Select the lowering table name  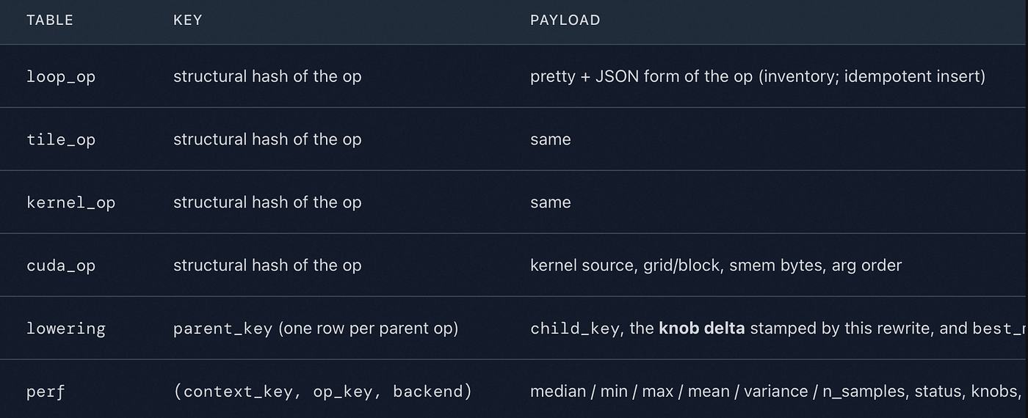[66, 329]
